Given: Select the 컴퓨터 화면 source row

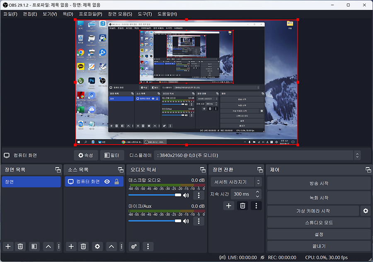Looking at the screenshot, I should click(x=94, y=182).
